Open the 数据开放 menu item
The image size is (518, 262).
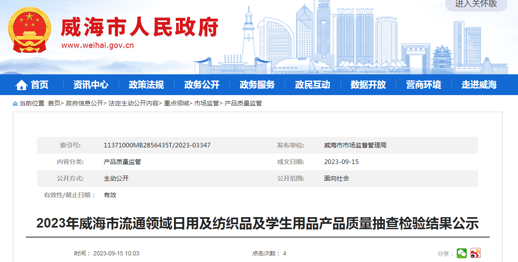tap(368, 85)
